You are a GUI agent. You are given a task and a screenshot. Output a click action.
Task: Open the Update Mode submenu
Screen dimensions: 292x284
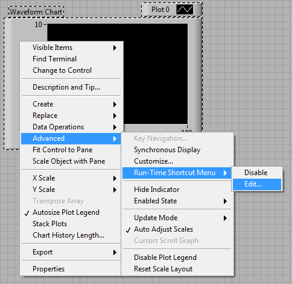(177, 218)
